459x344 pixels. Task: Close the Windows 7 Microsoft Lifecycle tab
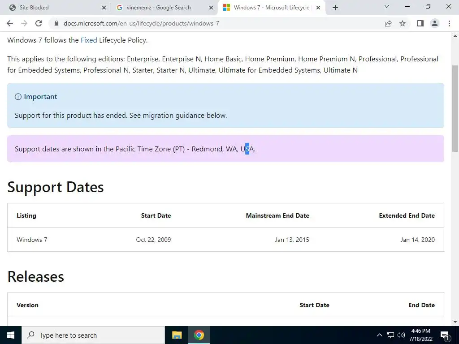click(x=318, y=8)
